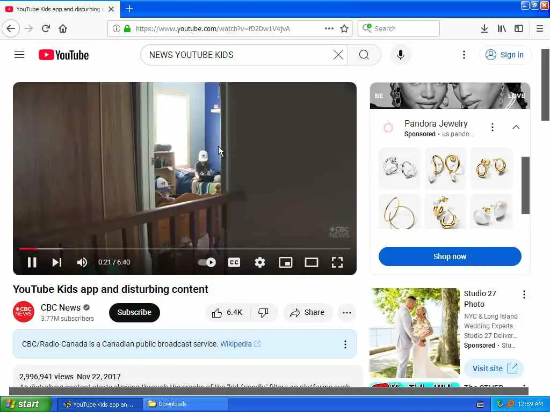Open Pandora Jewelry ad options menu

point(493,127)
